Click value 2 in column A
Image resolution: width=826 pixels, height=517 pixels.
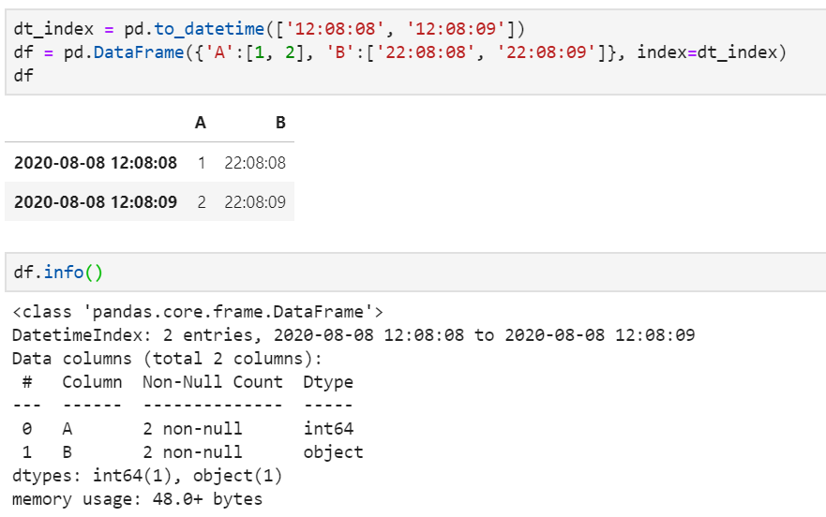[x=201, y=201]
